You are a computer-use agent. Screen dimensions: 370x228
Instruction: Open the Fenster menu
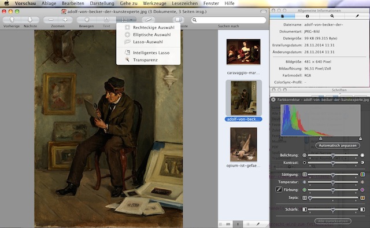[211, 3]
